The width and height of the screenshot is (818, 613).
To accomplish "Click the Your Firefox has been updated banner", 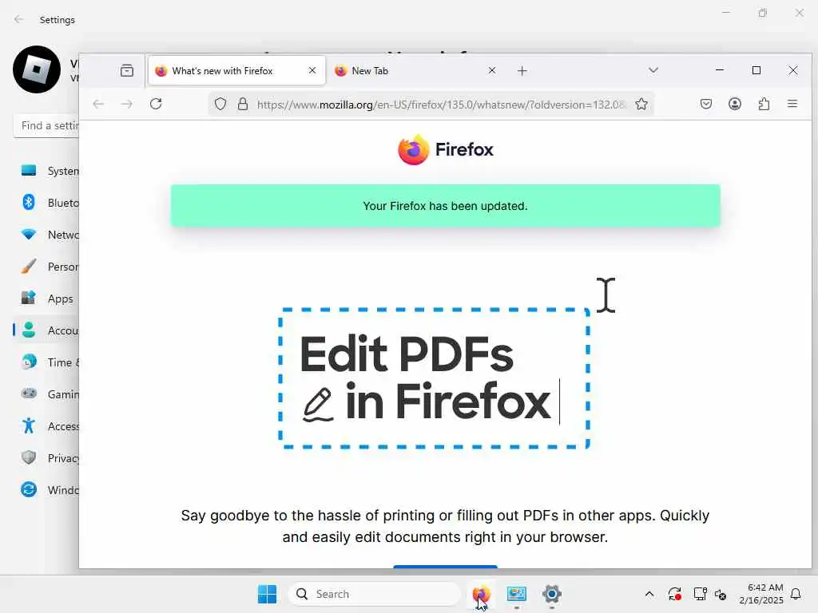I will click(x=445, y=206).
